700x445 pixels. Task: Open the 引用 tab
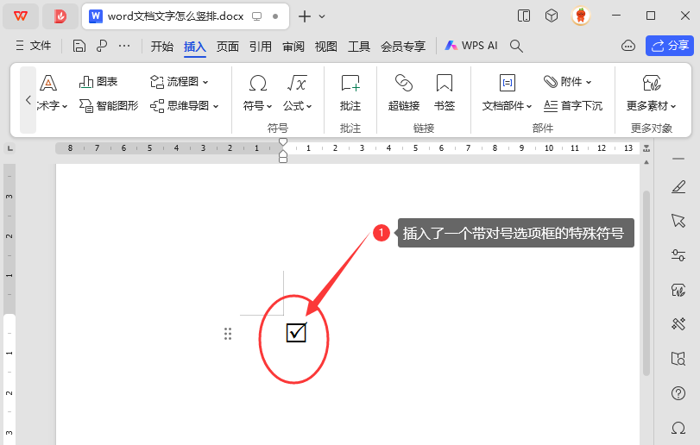261,46
